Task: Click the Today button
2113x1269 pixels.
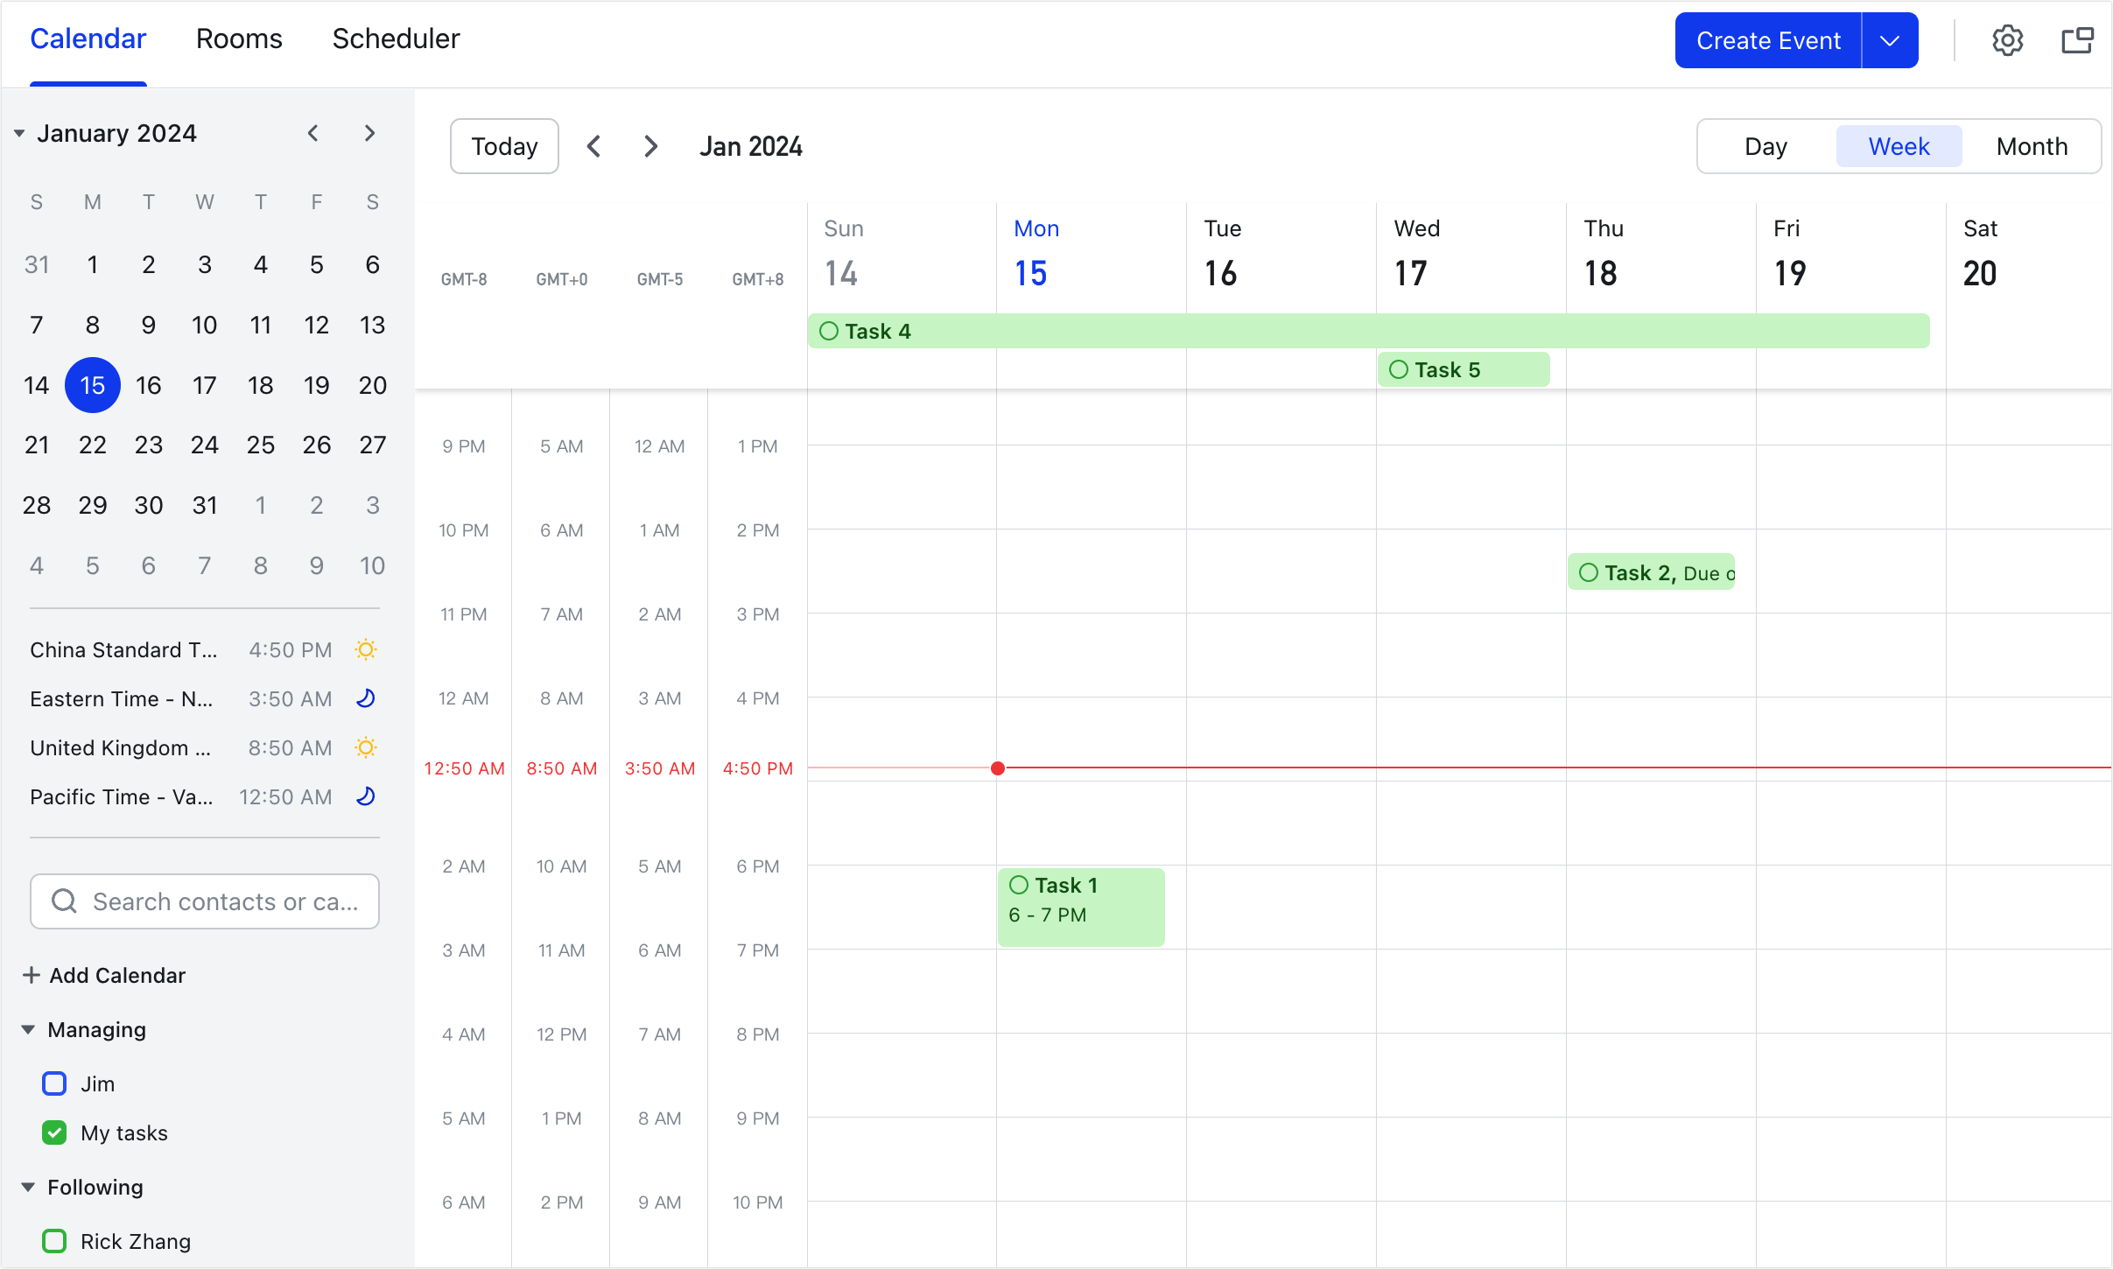Action: [503, 145]
